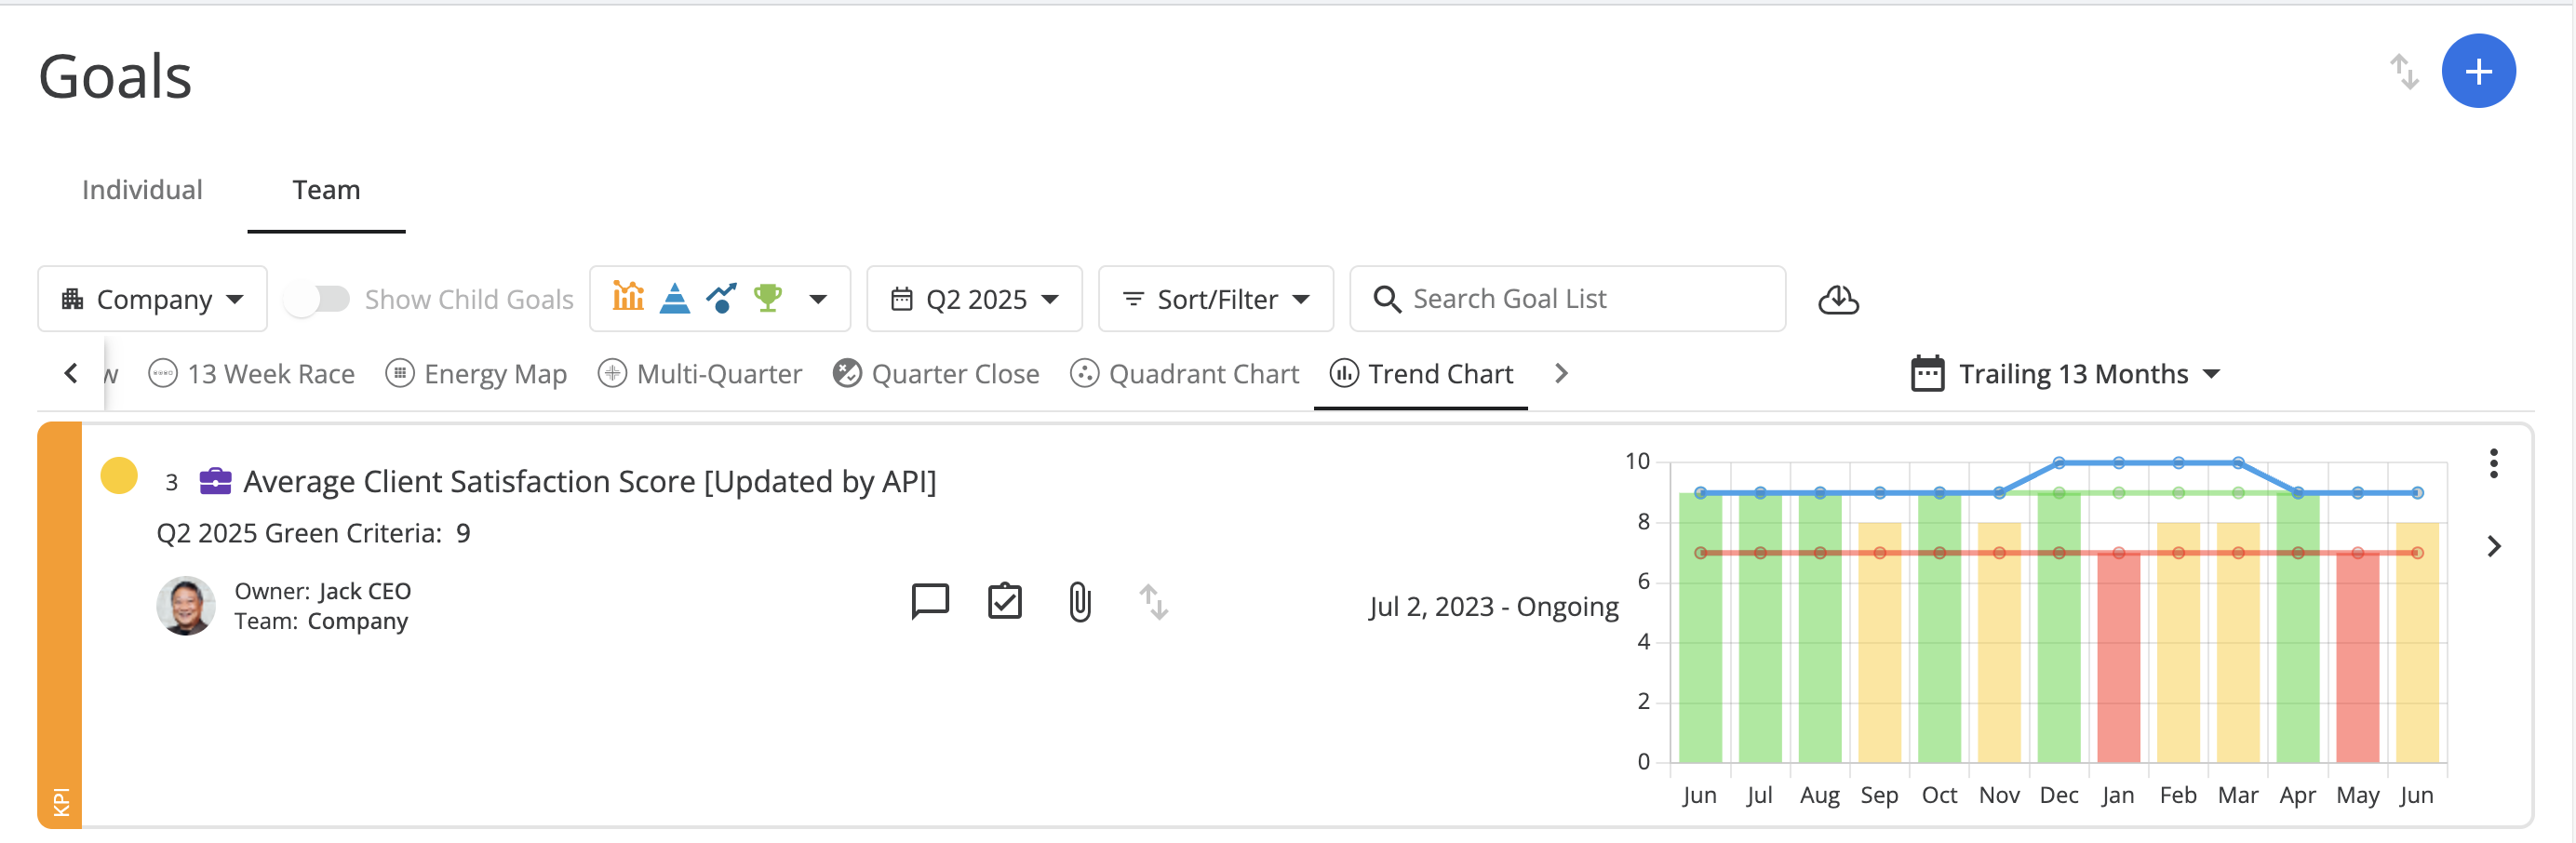
Task: Expand the Trailing 13 Months dropdown
Action: [2065, 374]
